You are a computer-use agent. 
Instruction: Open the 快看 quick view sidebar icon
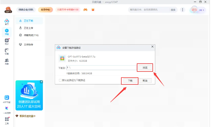click(x=7, y=51)
